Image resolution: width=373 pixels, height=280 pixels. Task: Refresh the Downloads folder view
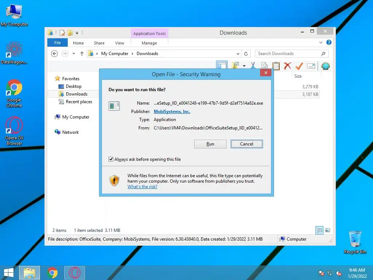(246, 54)
